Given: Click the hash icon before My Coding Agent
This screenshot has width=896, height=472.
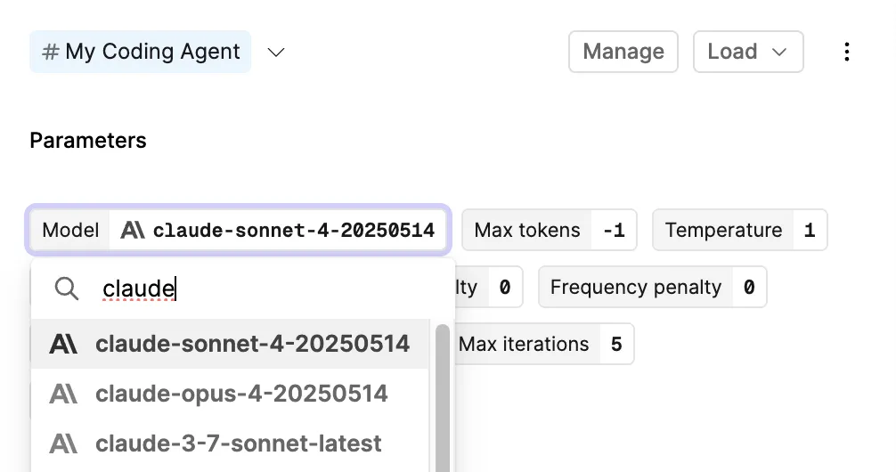Looking at the screenshot, I should pyautogui.click(x=50, y=52).
